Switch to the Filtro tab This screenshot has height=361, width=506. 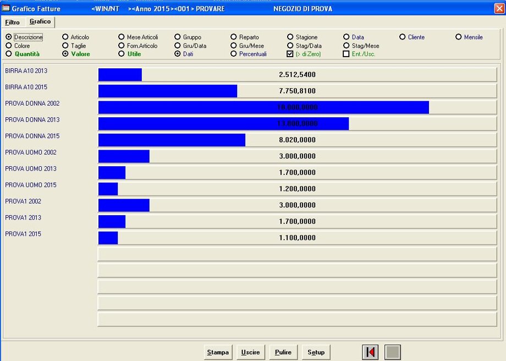tap(13, 23)
